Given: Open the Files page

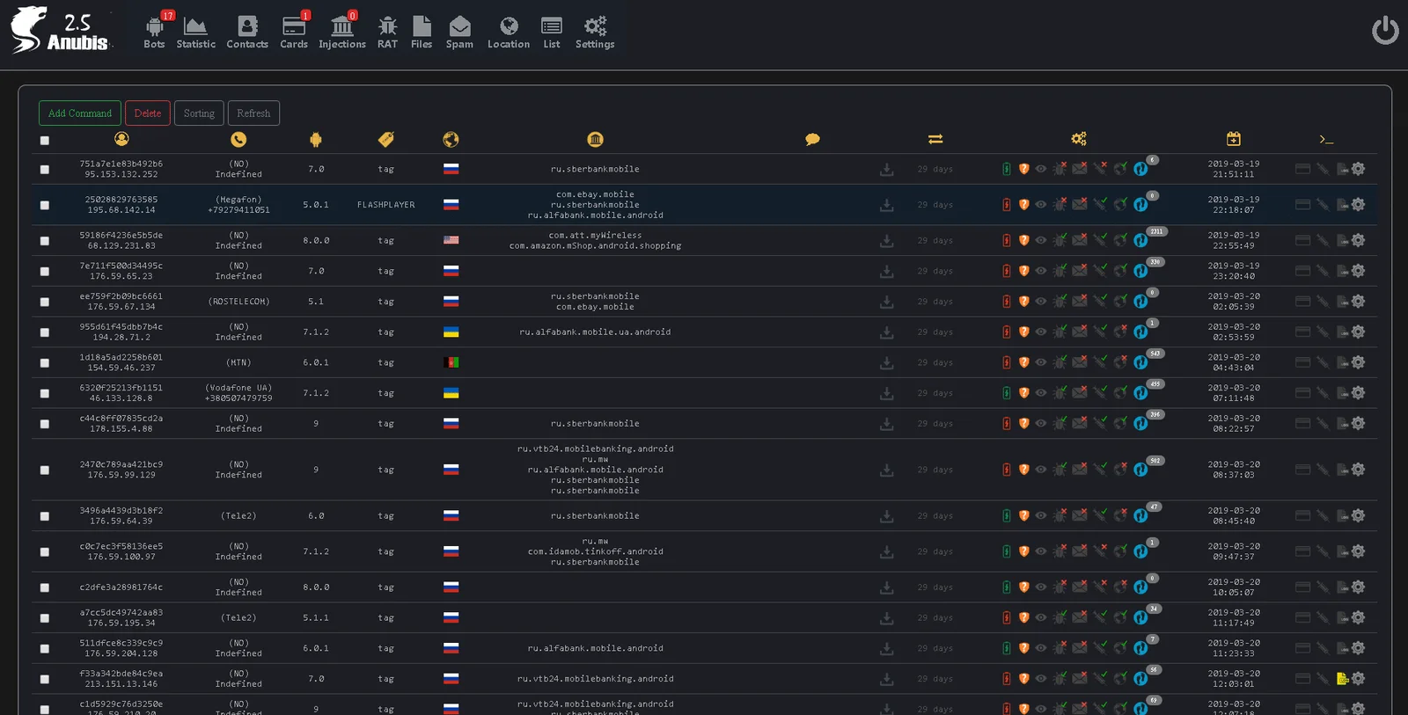Looking at the screenshot, I should click(422, 33).
